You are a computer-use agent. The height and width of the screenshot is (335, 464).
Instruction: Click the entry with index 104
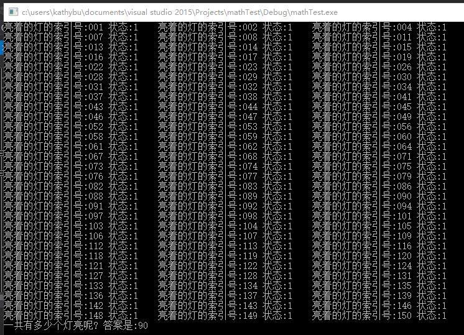pyautogui.click(x=225, y=226)
